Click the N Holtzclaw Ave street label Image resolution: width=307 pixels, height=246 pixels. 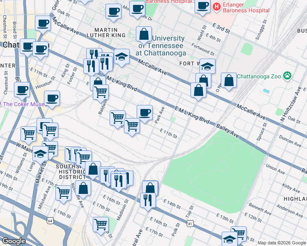[x=291, y=104]
